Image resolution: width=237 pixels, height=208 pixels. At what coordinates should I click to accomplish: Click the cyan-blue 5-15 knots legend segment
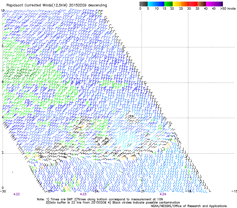(x=156, y=4)
